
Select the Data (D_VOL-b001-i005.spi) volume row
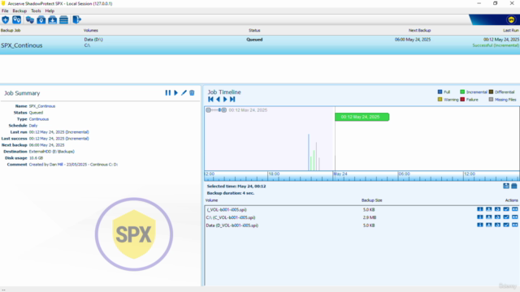pyautogui.click(x=362, y=225)
